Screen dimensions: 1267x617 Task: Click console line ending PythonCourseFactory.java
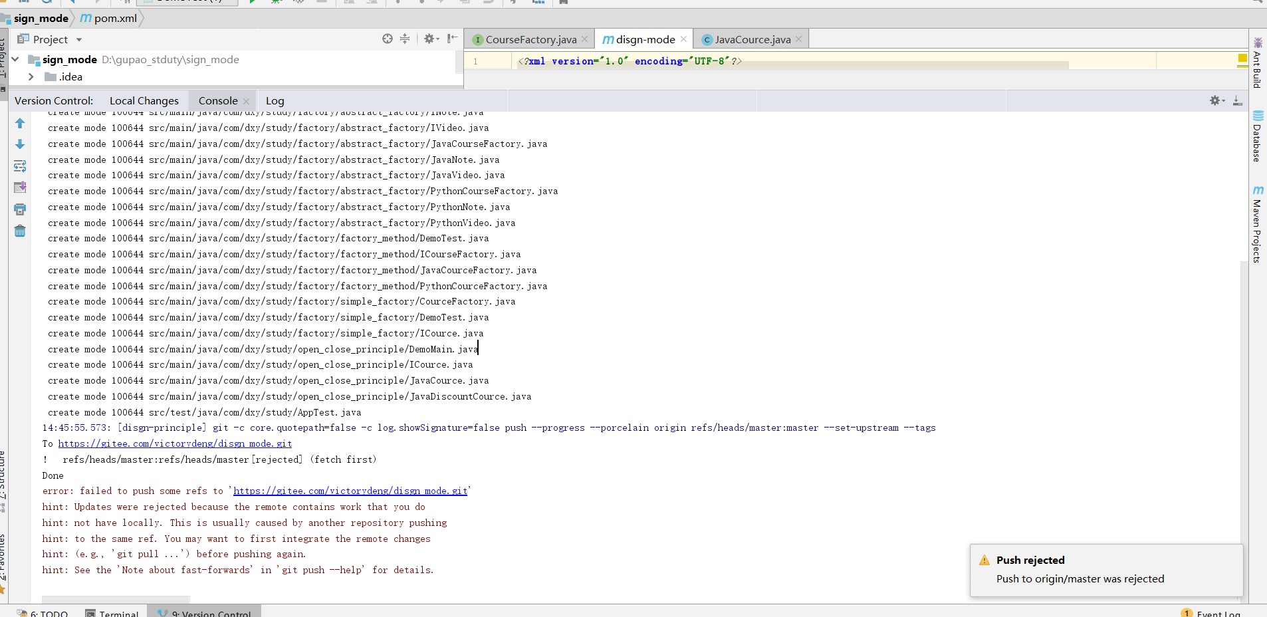tap(302, 191)
